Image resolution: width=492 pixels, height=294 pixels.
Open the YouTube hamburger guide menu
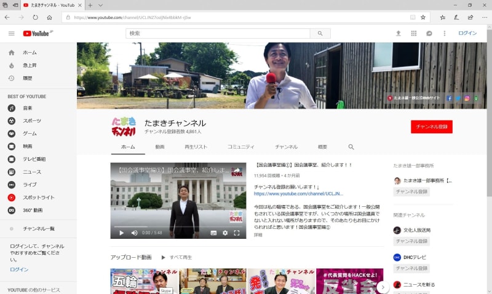pyautogui.click(x=12, y=33)
